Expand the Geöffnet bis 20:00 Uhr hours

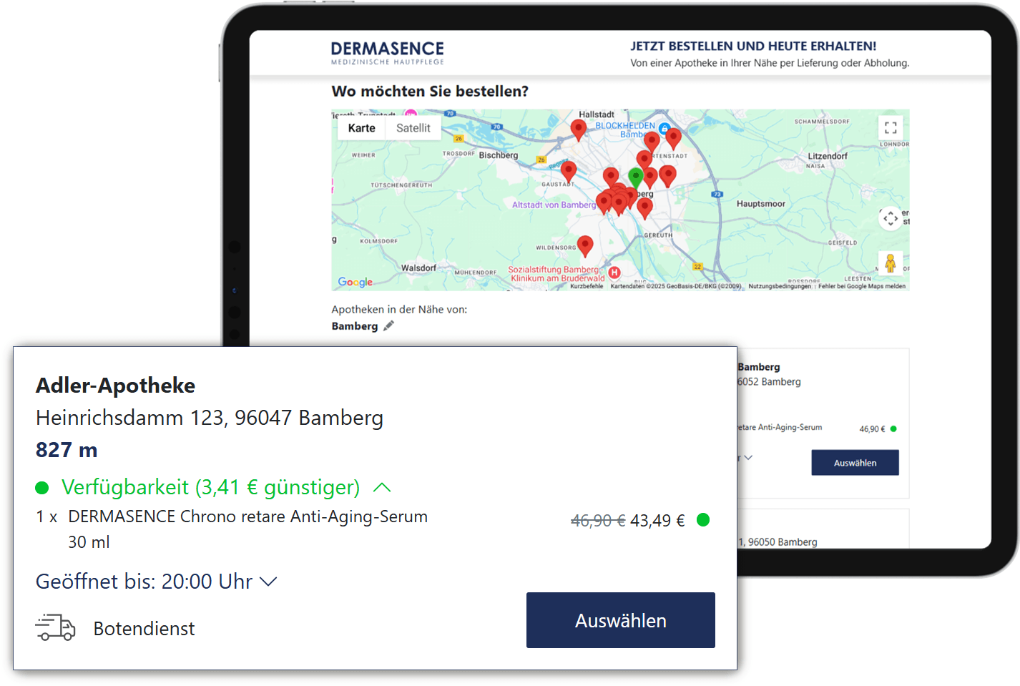[268, 582]
